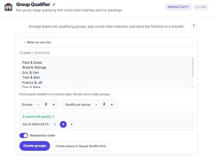
Task: Open the help question mark button
Action: coord(194,26)
